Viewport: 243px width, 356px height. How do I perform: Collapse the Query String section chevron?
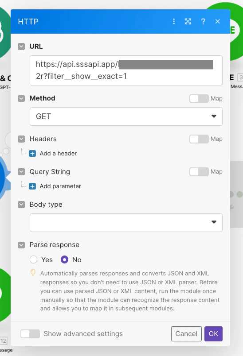tap(21, 172)
